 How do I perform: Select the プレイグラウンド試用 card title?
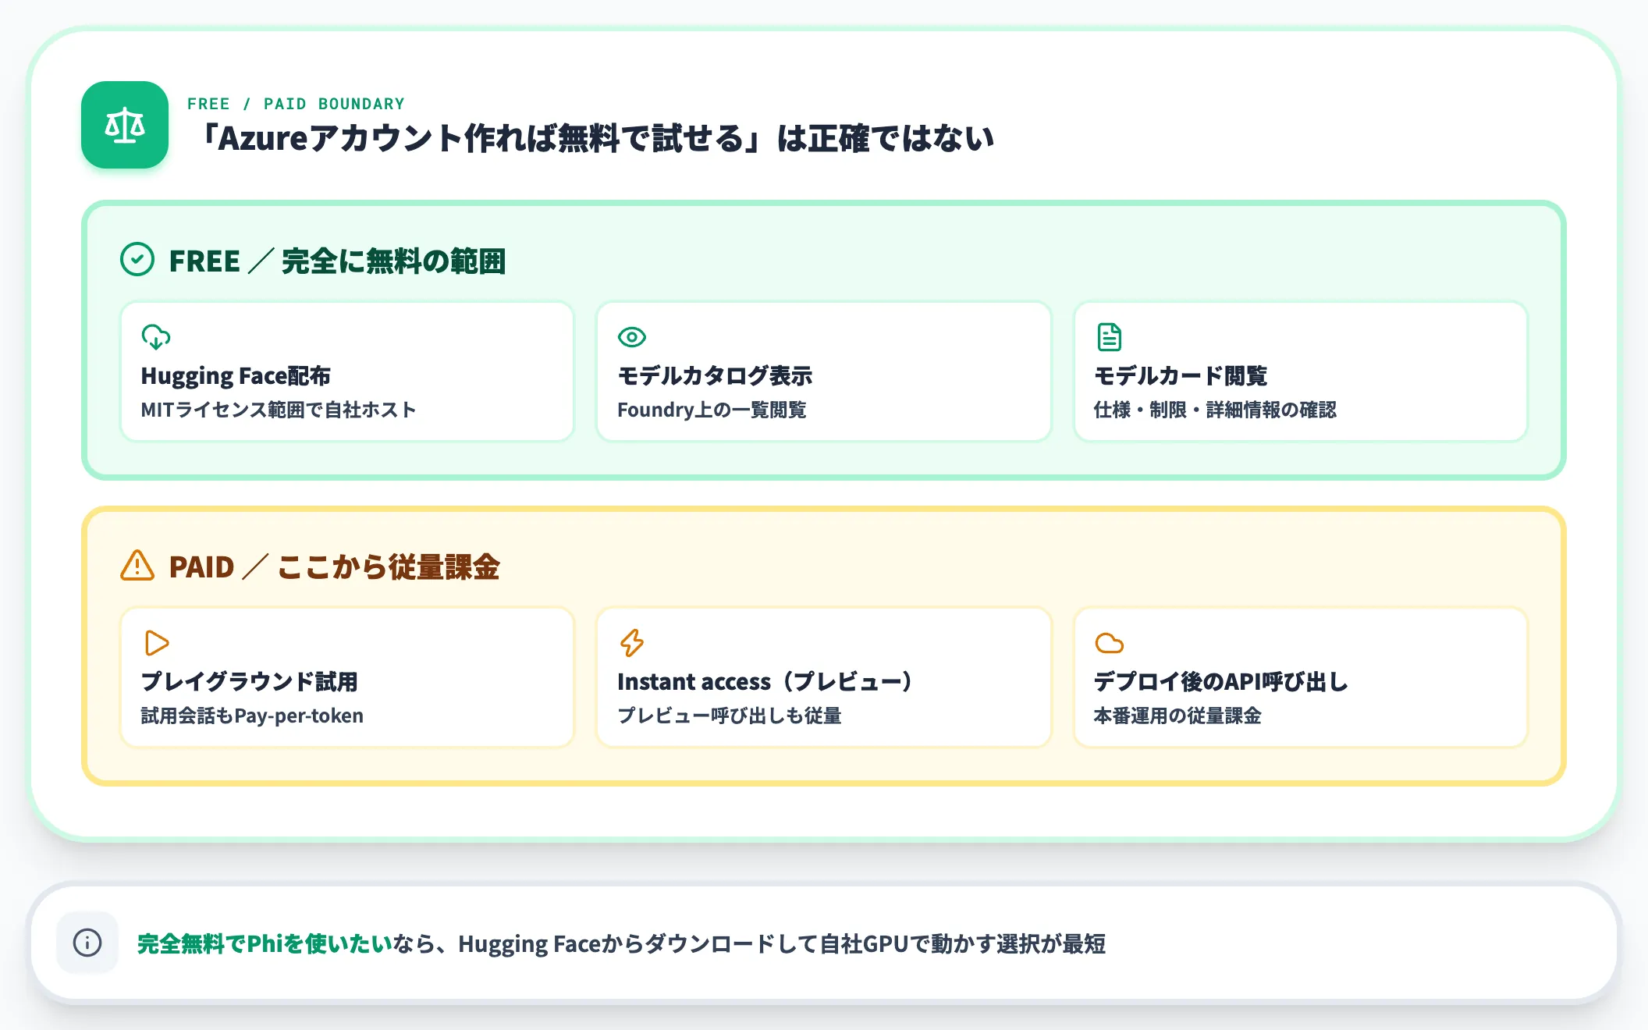(x=250, y=682)
